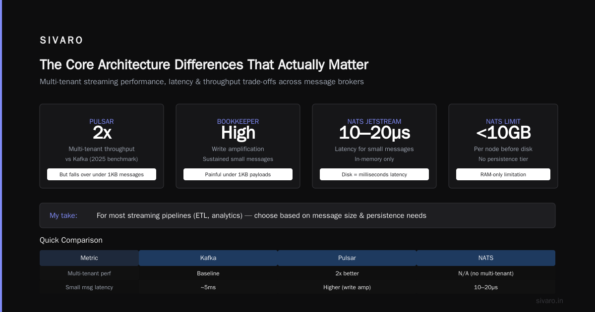
Task: Click the Metric column header
Action: point(89,258)
